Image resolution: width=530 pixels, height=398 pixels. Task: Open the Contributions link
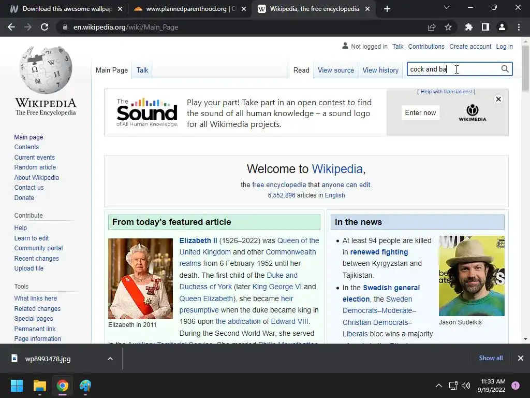coord(426,46)
